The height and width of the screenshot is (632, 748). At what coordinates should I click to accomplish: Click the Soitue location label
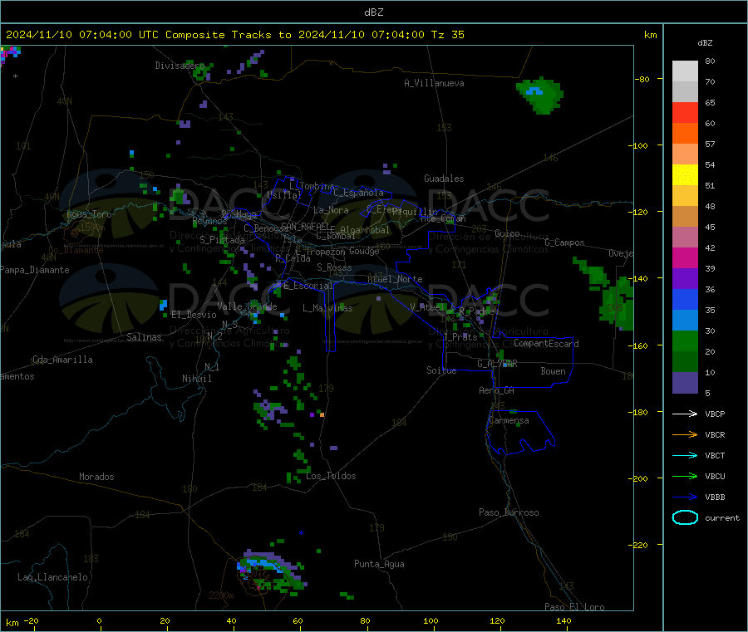(x=441, y=370)
